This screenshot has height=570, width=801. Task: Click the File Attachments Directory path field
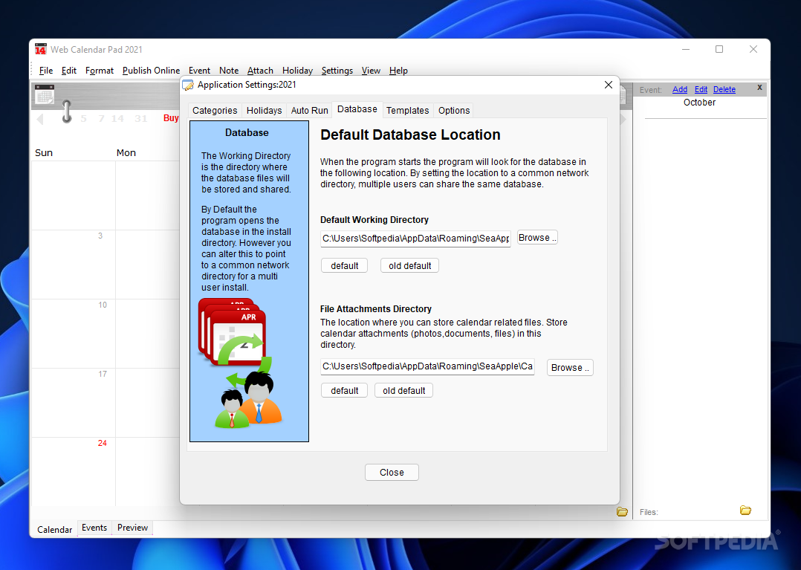[427, 366]
